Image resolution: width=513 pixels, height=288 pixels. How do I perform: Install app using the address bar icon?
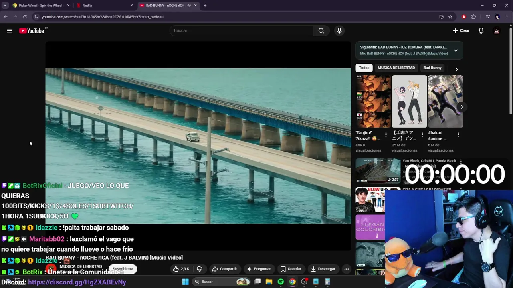[442, 17]
